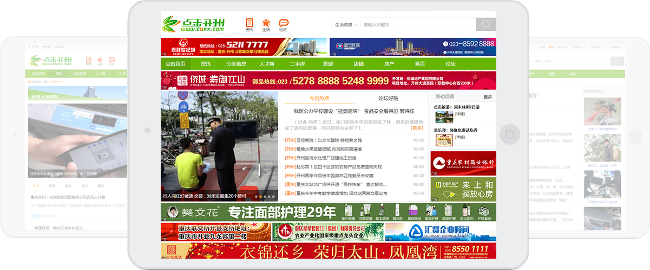
Task: Open 点击旅游：周末休闲2日游 title
Action: (x=456, y=107)
